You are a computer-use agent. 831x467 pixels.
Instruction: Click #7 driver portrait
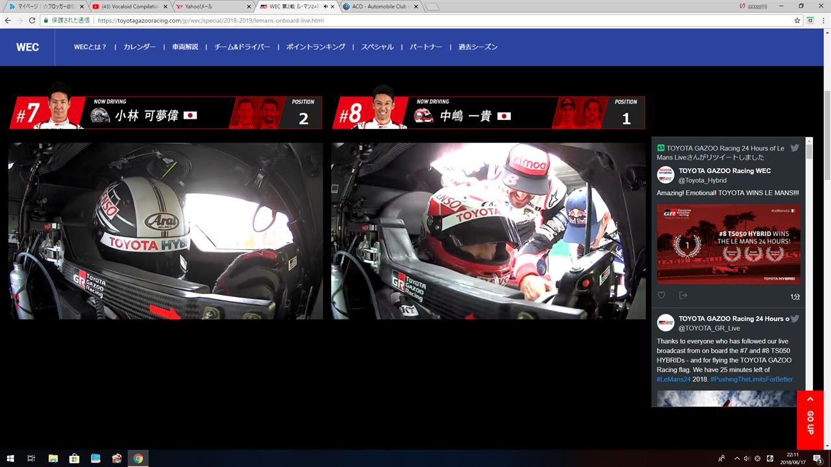pos(58,106)
